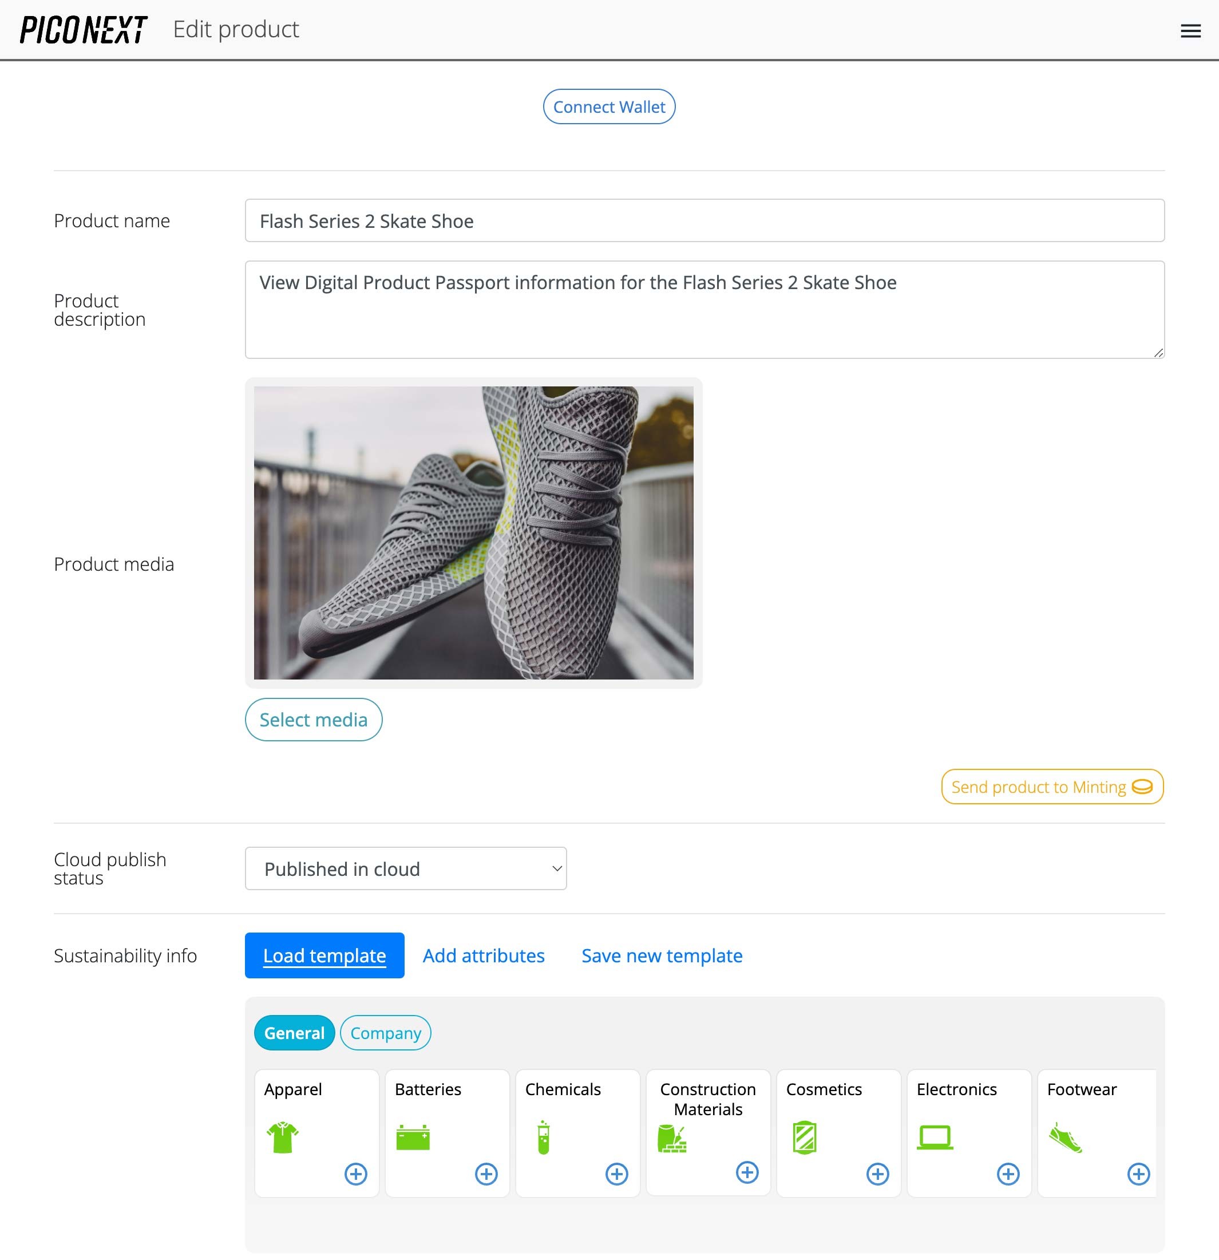Image resolution: width=1219 pixels, height=1260 pixels.
Task: Click the Load template button
Action: 324,955
